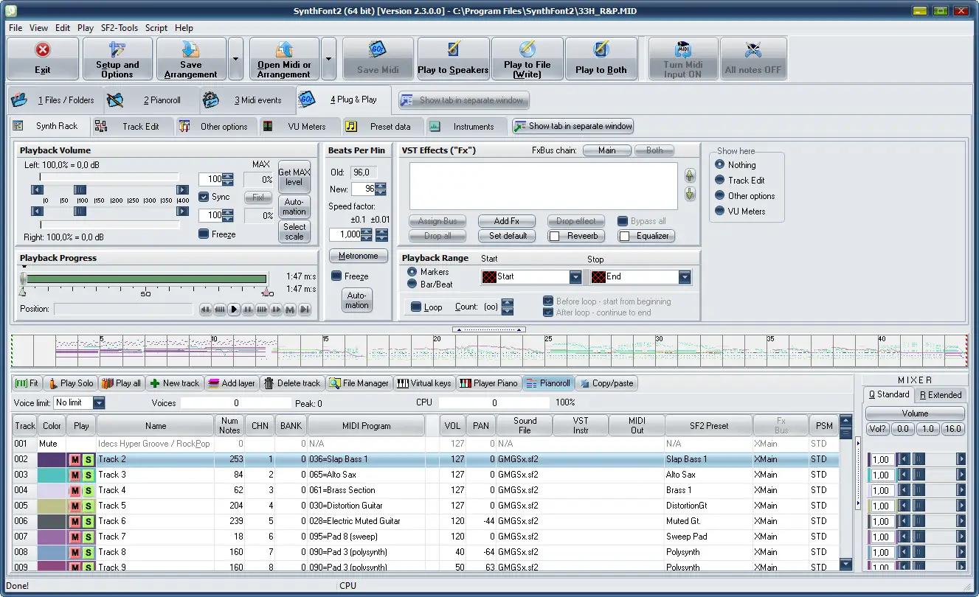
Task: Check the Reverb checkbox
Action: tap(554, 236)
